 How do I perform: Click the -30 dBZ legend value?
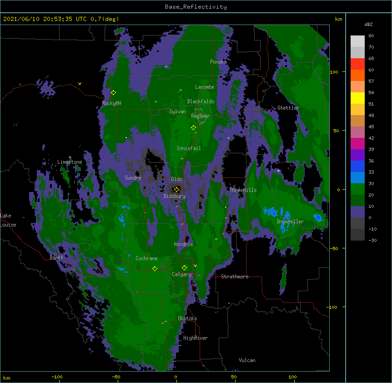(x=372, y=240)
